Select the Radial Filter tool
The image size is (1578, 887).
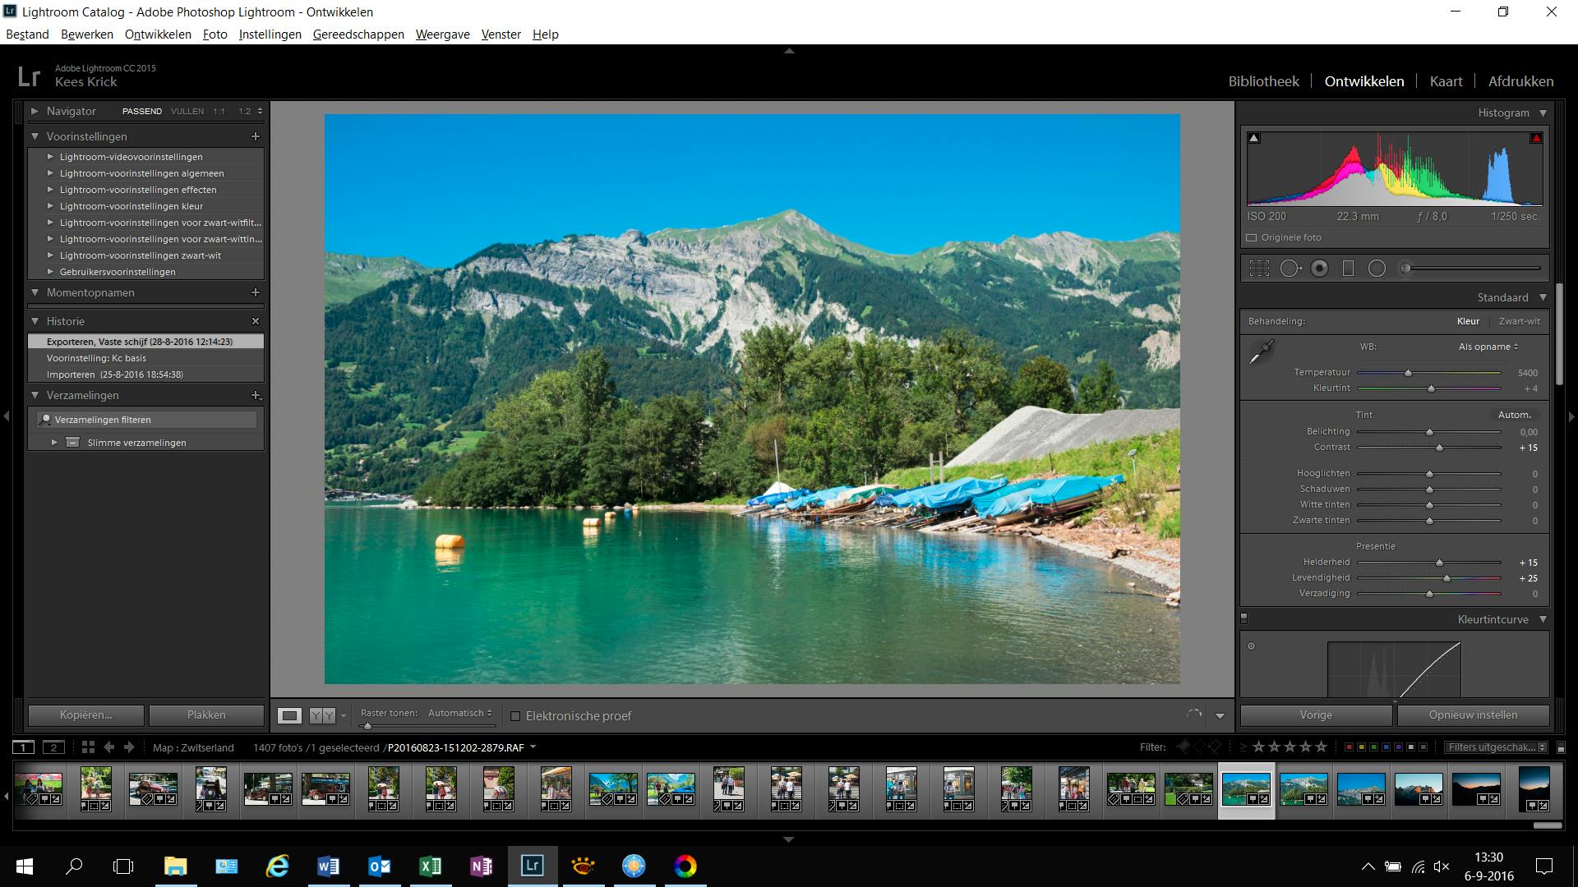point(1377,269)
